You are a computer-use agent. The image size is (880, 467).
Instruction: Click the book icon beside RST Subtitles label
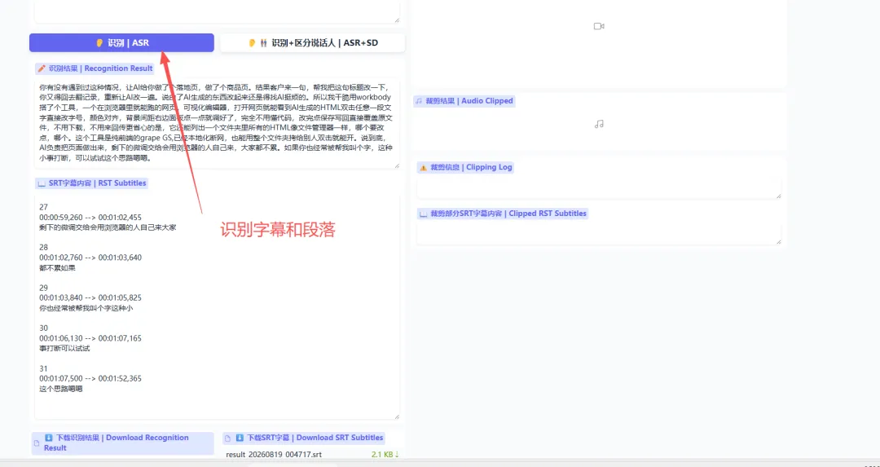coord(42,183)
